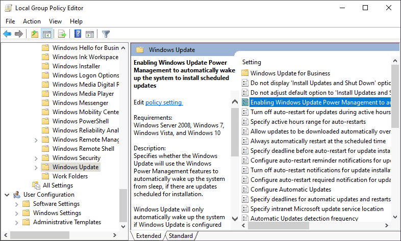Select Specify deadline before auto-restart policy
Viewport: 401px width, 241px height.
320,151
